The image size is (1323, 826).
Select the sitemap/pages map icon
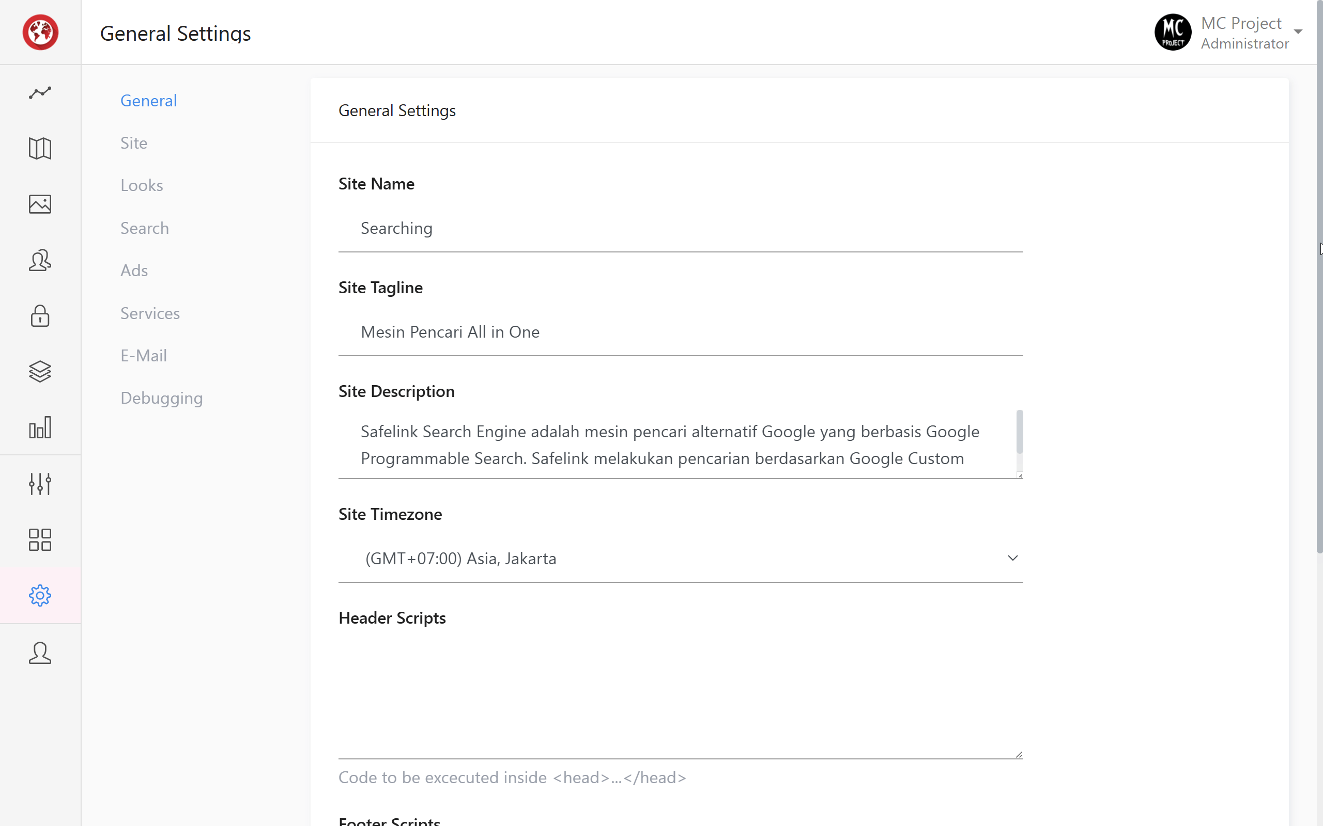40,149
